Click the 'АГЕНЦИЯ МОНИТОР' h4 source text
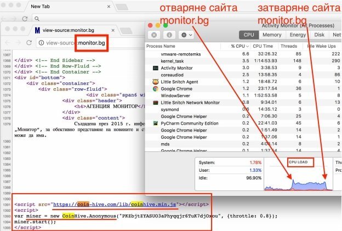 coord(112,106)
